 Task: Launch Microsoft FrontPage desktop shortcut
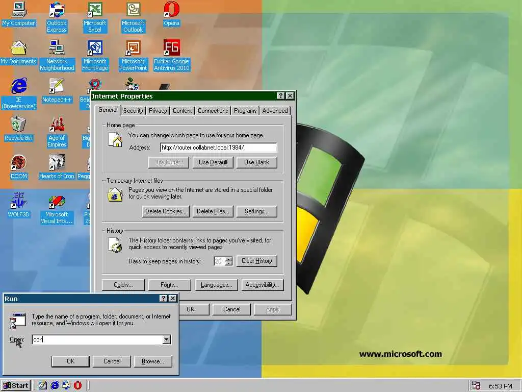click(95, 56)
